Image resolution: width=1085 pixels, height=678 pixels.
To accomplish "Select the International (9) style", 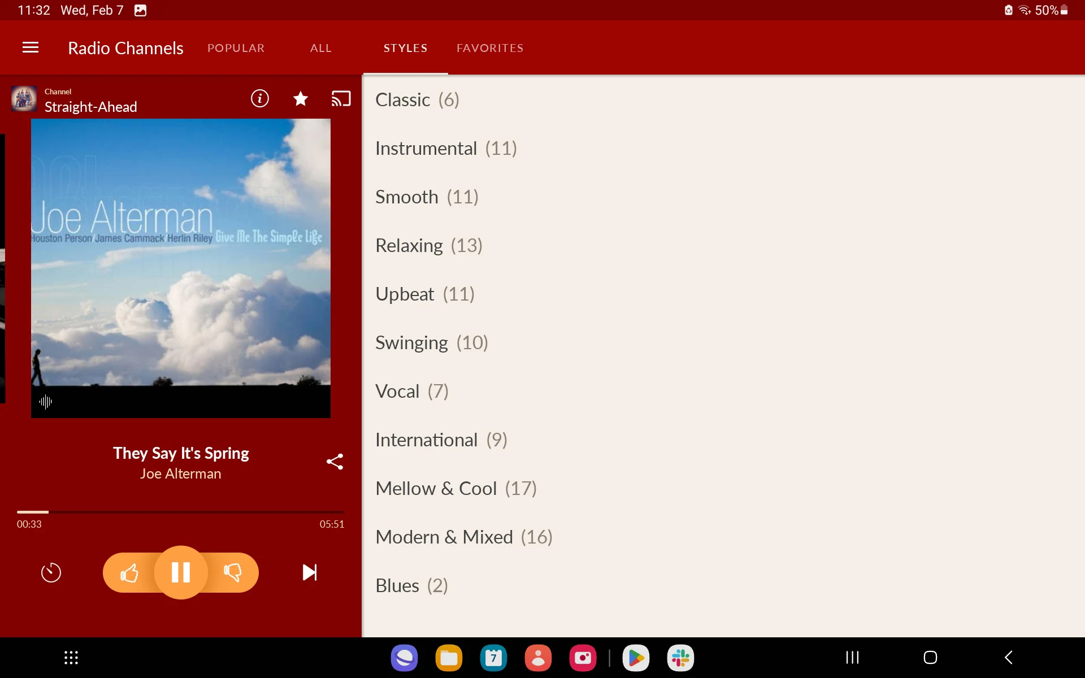I will pos(723,440).
